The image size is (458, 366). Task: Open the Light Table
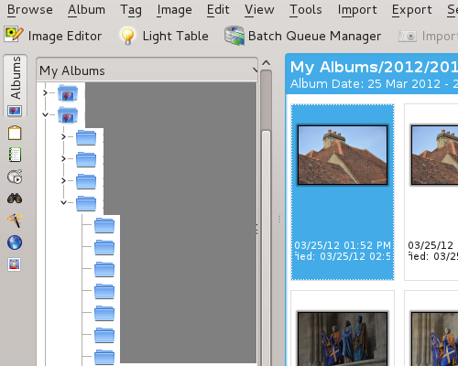164,36
